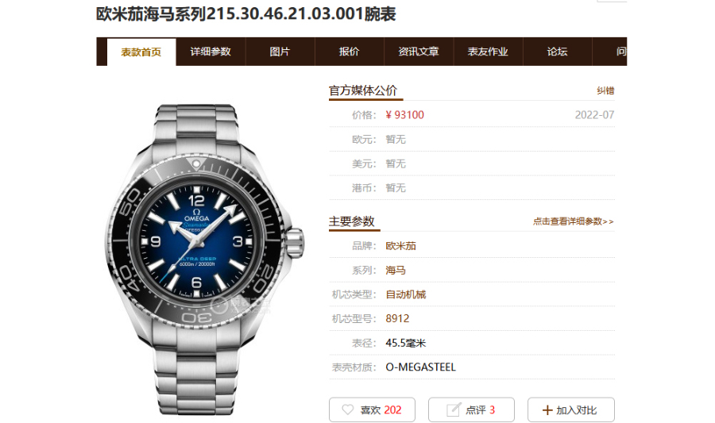Click the 加入对比 button
715x423 pixels.
coord(571,410)
